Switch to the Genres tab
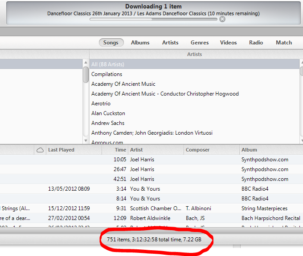Screen dimensions: 303x256 point(200,43)
